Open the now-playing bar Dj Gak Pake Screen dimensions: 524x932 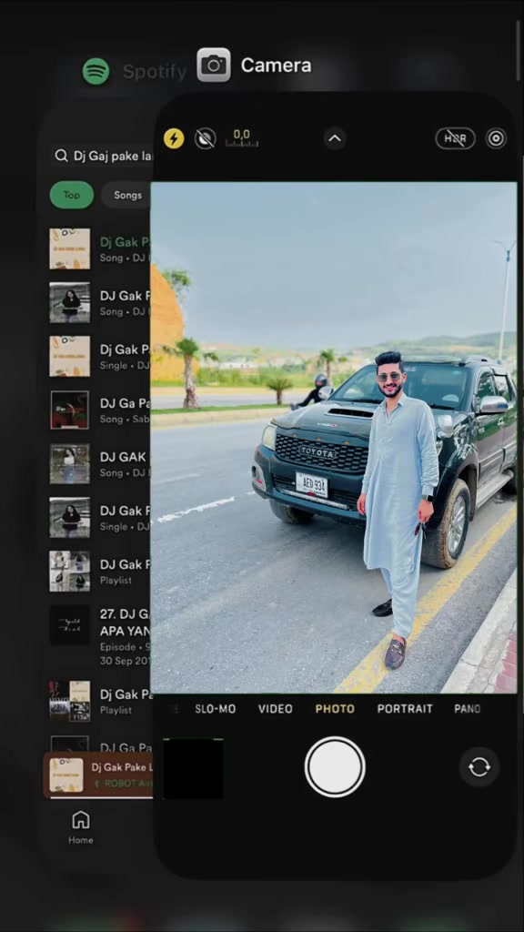pos(98,775)
